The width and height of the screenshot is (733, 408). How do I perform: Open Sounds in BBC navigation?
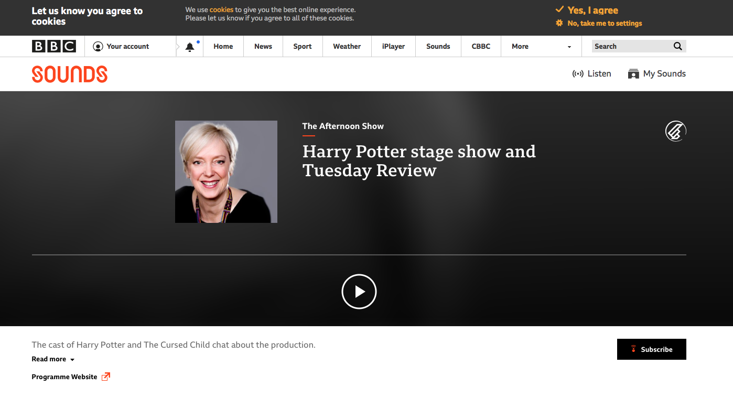pyautogui.click(x=438, y=46)
